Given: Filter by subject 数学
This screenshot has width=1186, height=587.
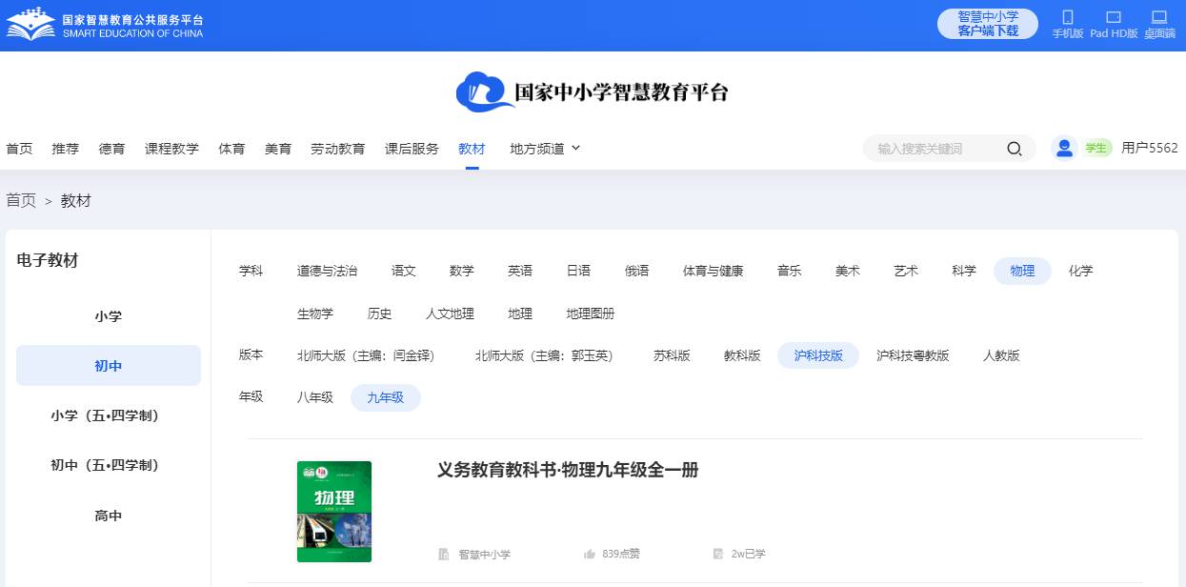Looking at the screenshot, I should coord(462,271).
